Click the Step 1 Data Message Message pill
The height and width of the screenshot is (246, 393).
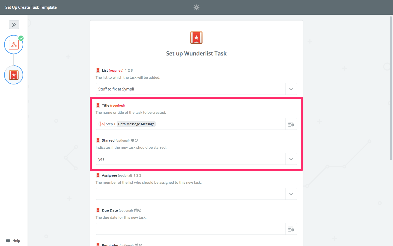pyautogui.click(x=127, y=124)
